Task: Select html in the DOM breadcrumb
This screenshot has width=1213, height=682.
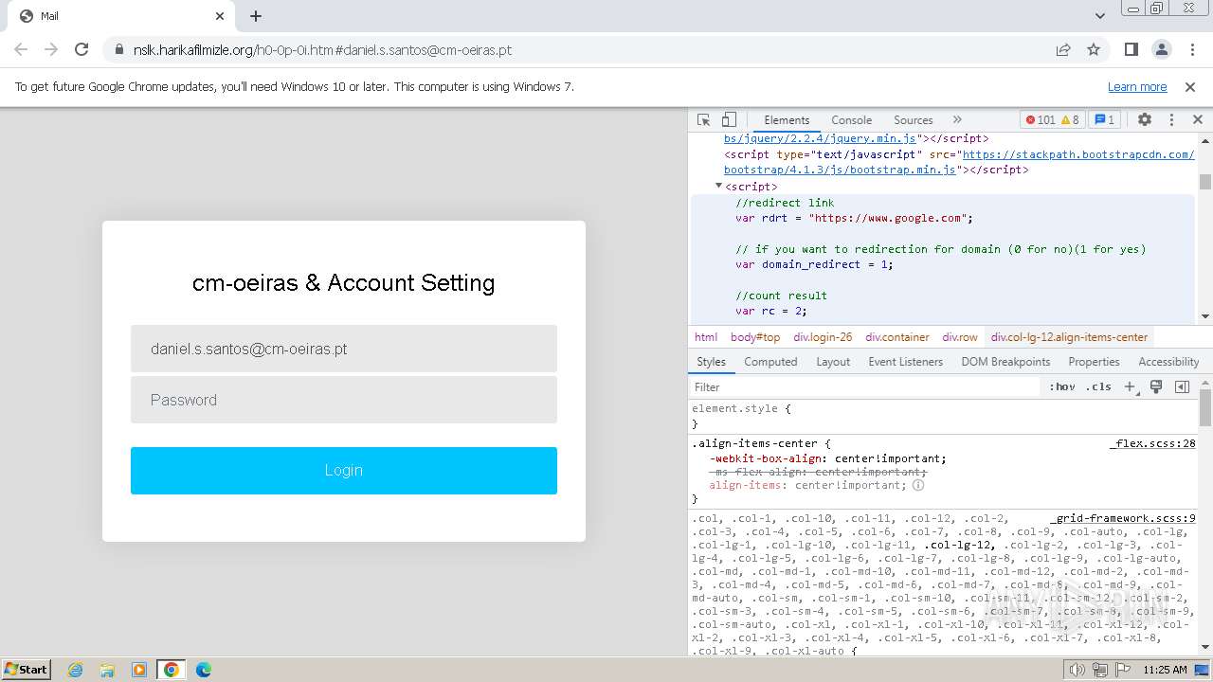Action: [706, 337]
